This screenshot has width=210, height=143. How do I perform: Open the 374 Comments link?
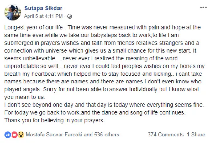point(165,135)
